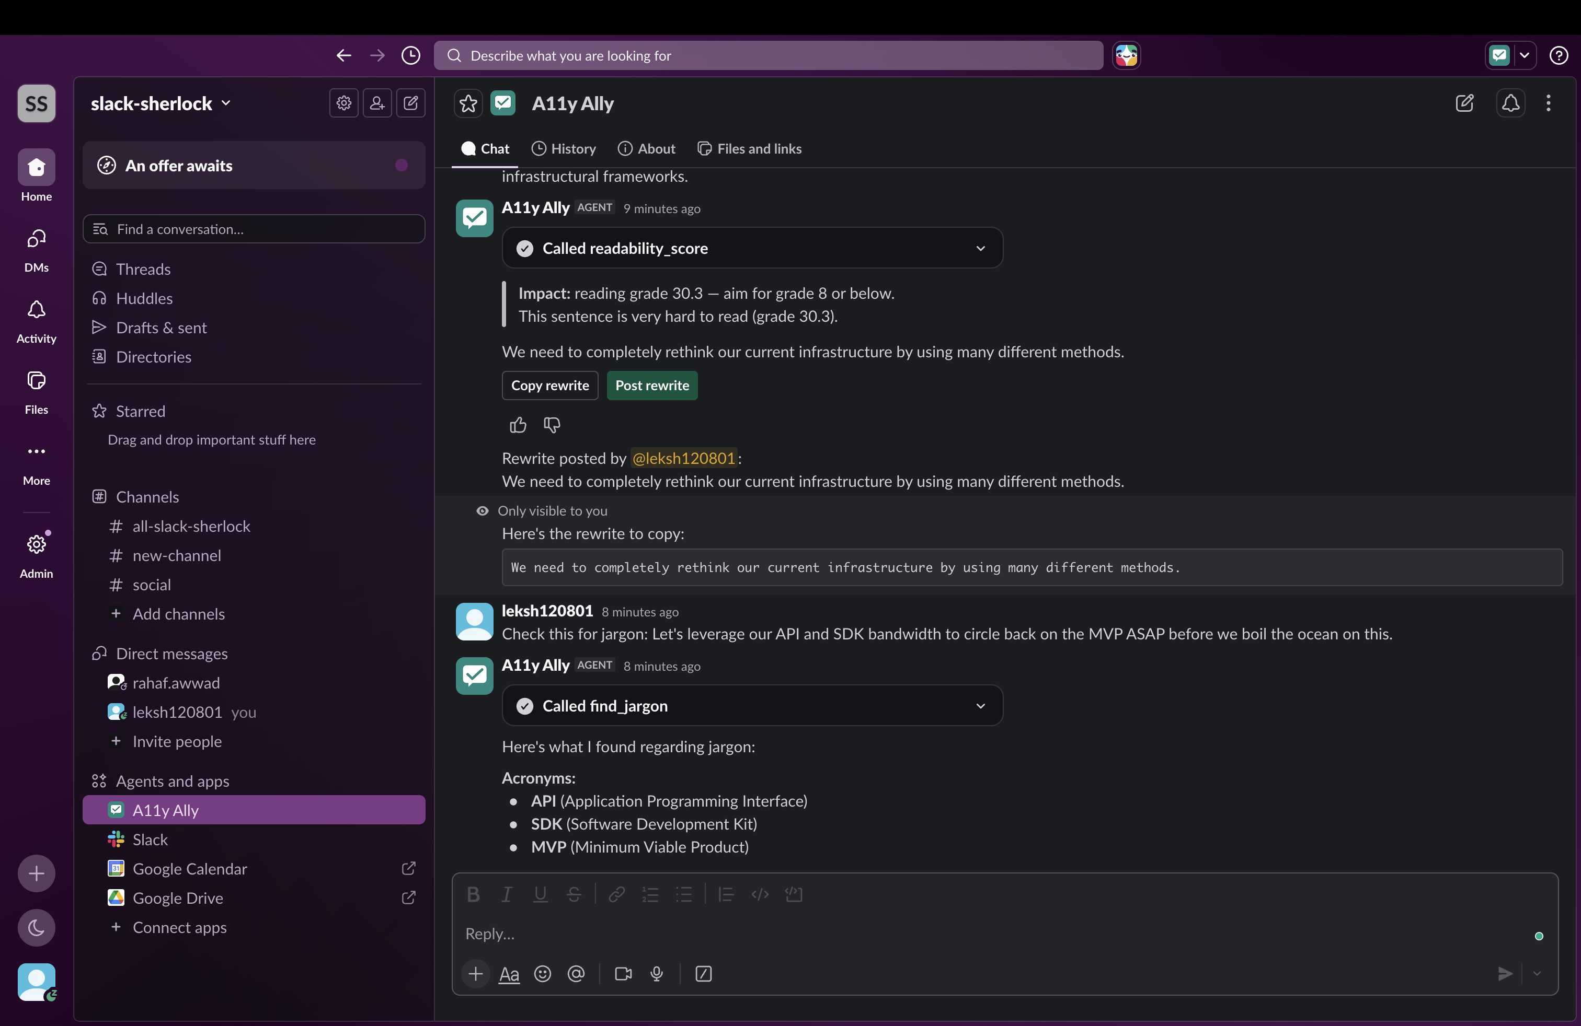The height and width of the screenshot is (1026, 1581).
Task: Toggle blockquote formatting
Action: click(726, 894)
